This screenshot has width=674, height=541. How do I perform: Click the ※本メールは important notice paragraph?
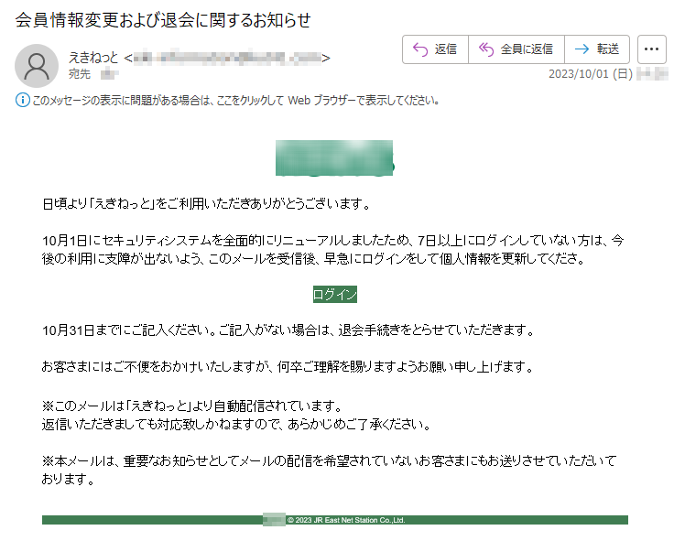pyautogui.click(x=329, y=468)
